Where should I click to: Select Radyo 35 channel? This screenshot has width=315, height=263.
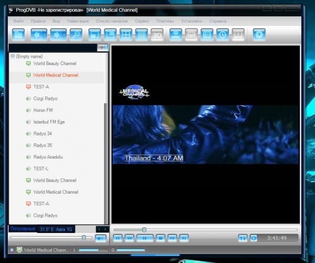point(43,145)
